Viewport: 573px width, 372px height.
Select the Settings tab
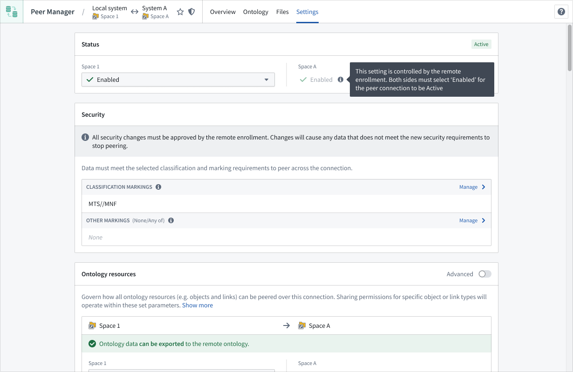click(x=307, y=12)
